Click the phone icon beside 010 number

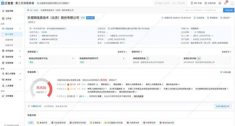coord(105,43)
